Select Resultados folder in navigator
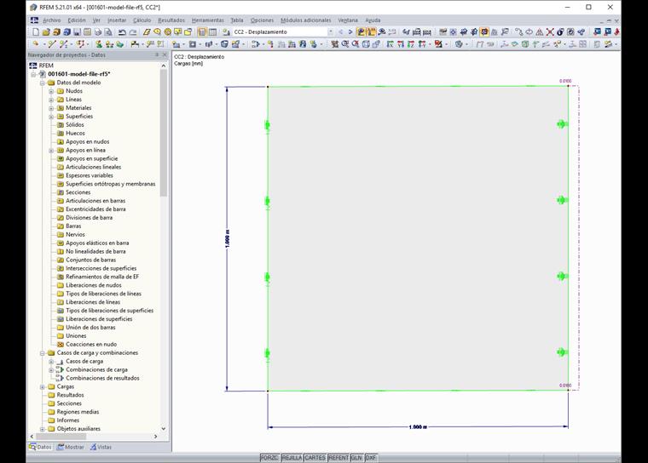The height and width of the screenshot is (463, 648). [70, 395]
